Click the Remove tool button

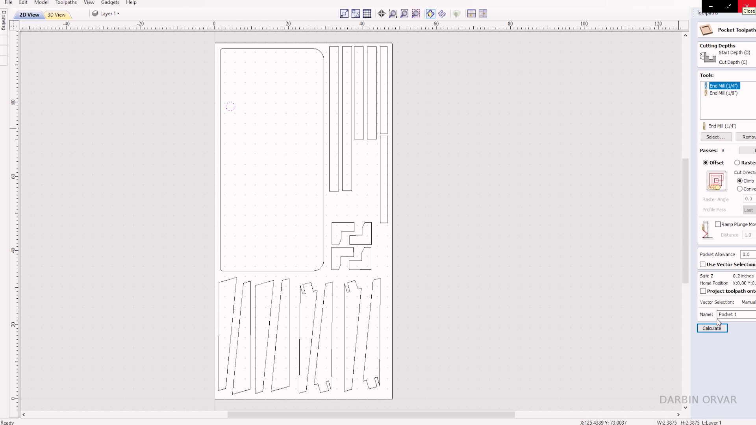click(x=746, y=137)
